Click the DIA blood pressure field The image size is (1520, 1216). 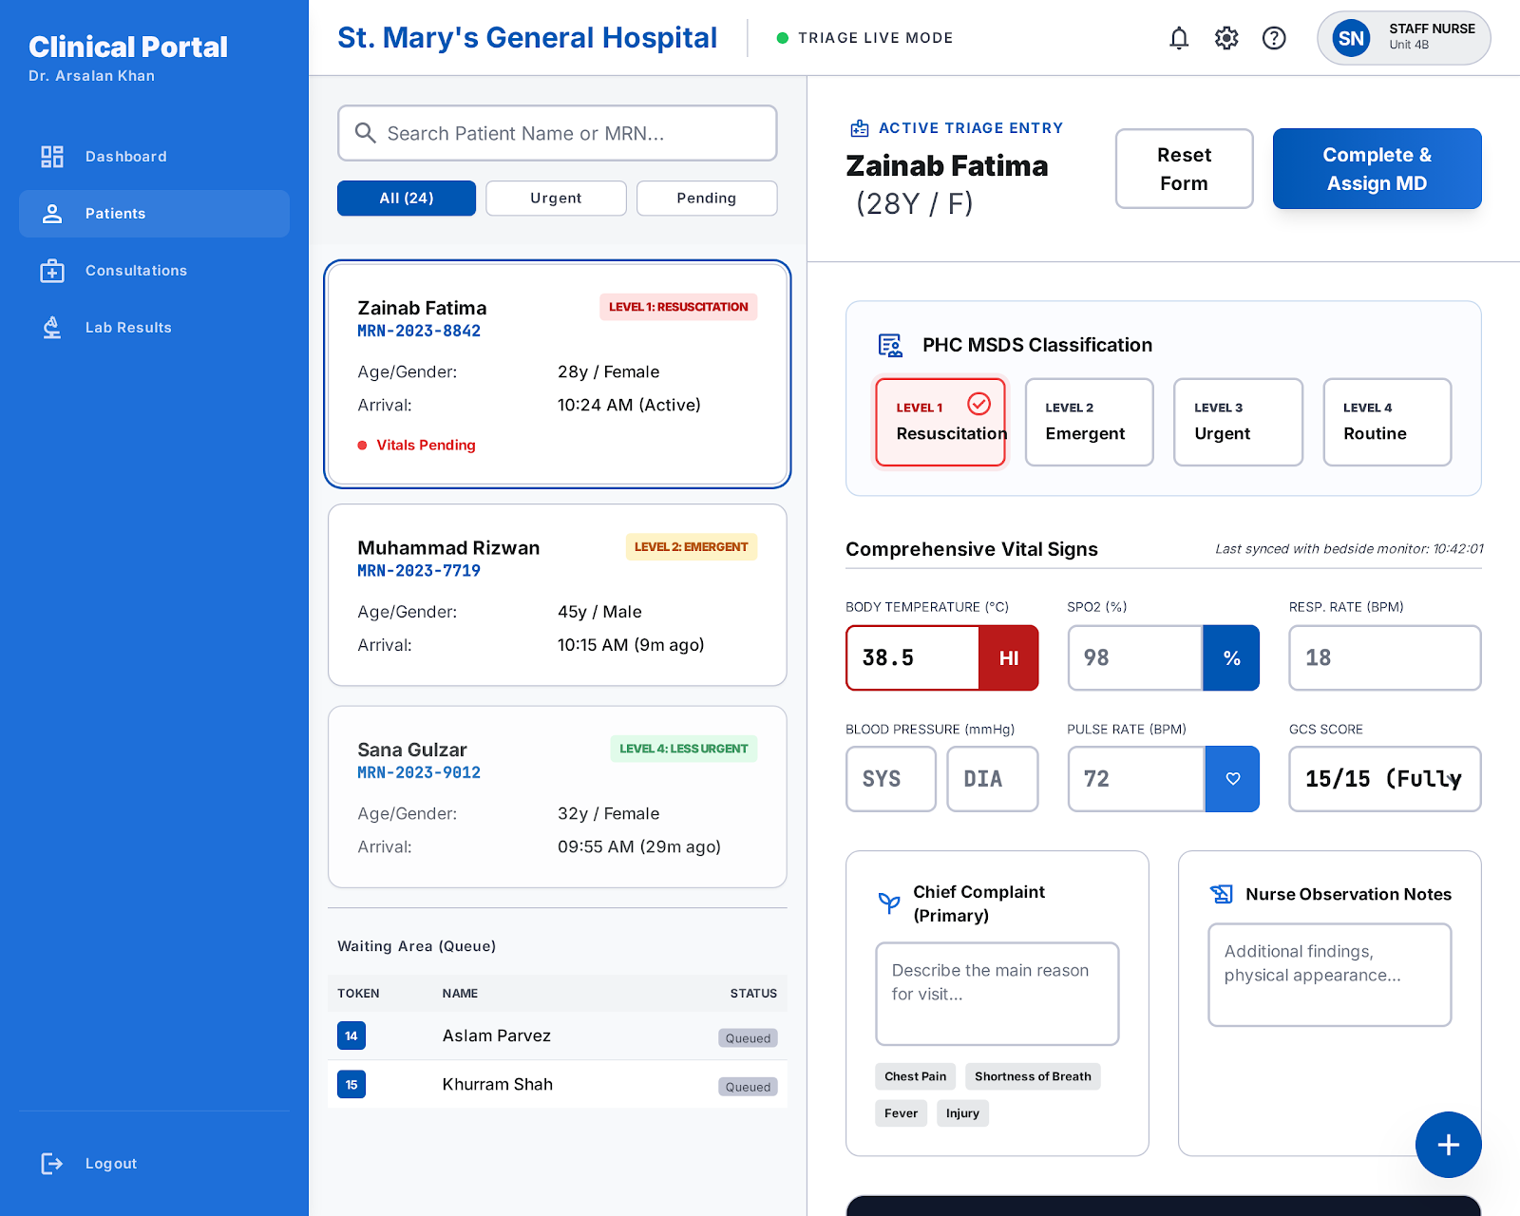[993, 779]
